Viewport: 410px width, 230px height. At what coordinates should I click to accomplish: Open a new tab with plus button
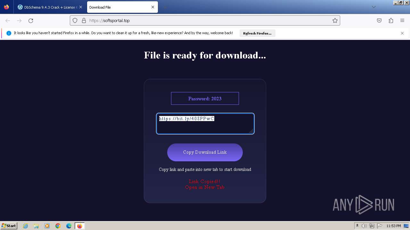tap(165, 7)
